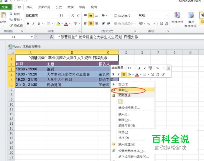Toggle ribbon bottom align button
204x161 pixels.
(96, 16)
